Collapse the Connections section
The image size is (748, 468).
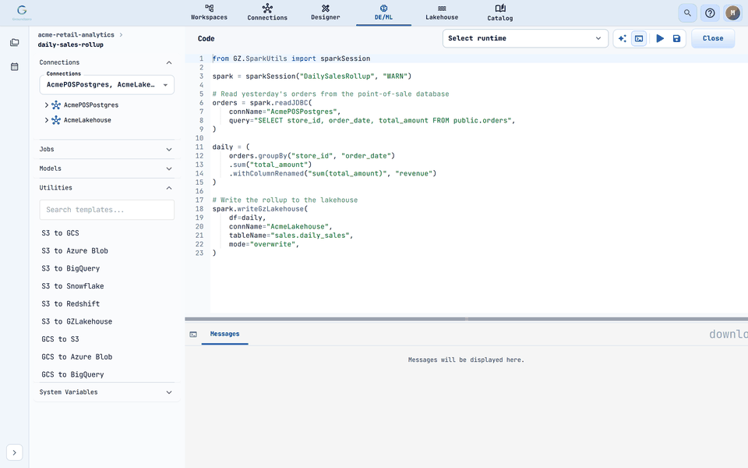point(169,62)
